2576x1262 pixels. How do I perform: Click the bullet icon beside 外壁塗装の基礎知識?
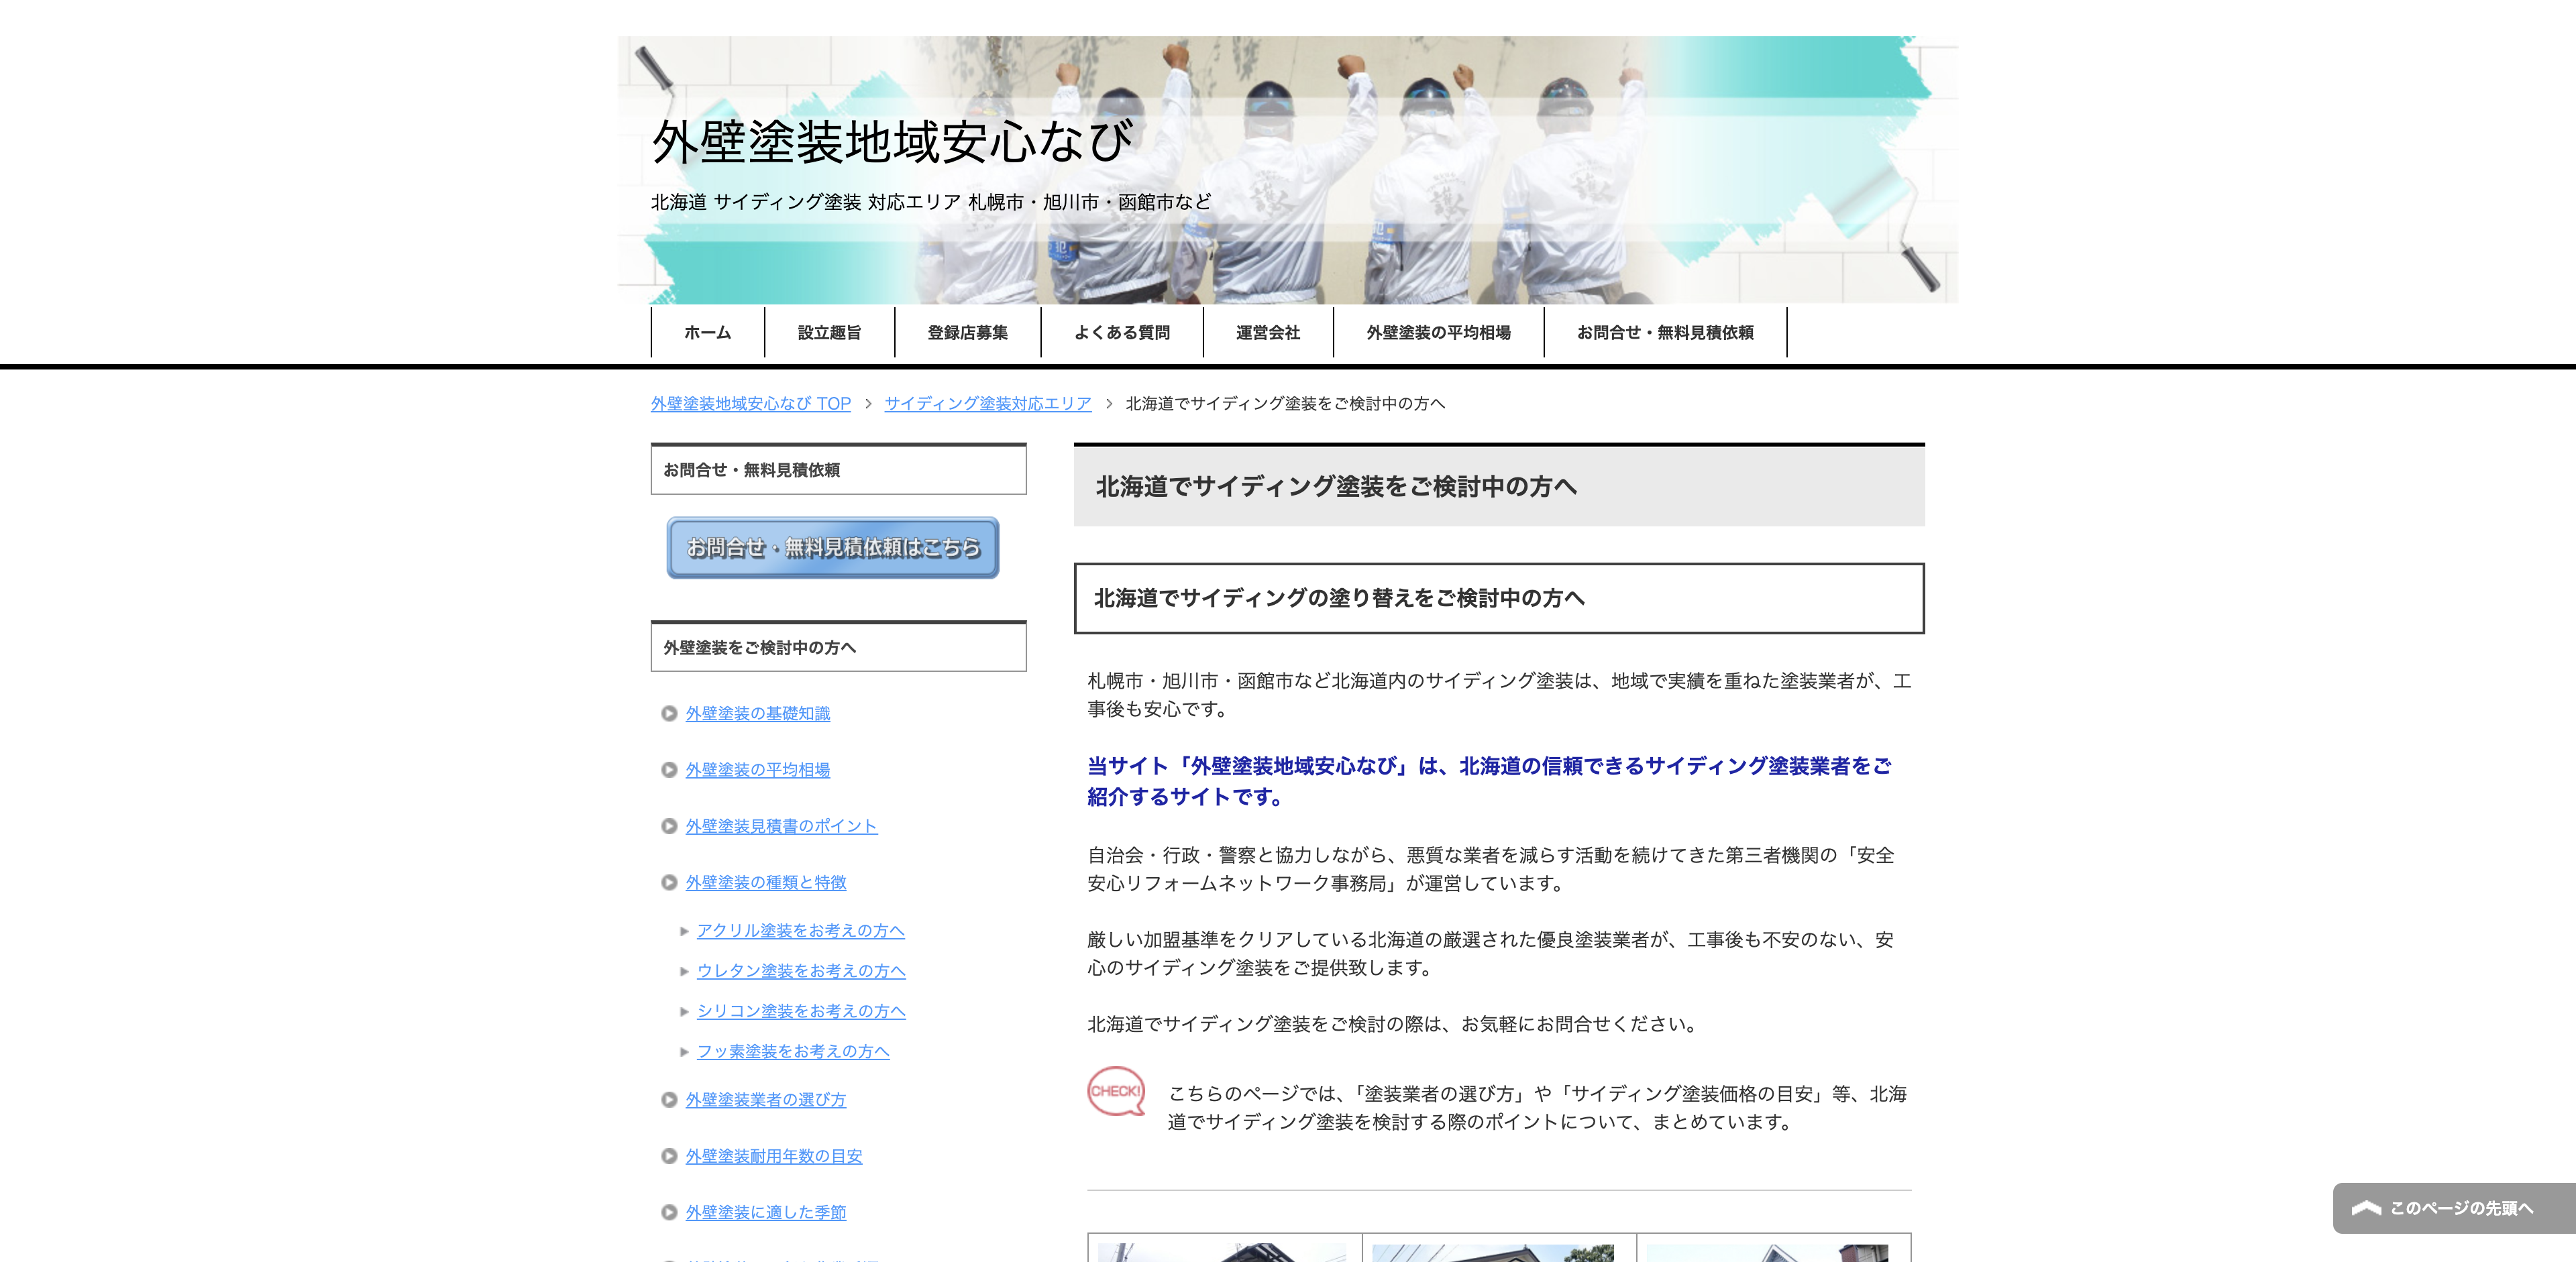tap(669, 713)
